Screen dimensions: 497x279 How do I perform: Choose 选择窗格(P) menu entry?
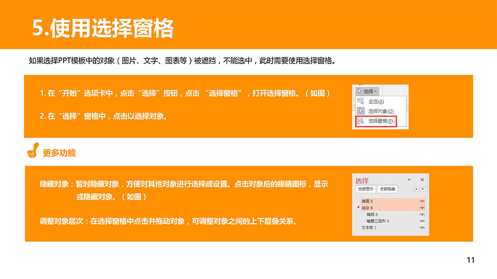coord(381,121)
